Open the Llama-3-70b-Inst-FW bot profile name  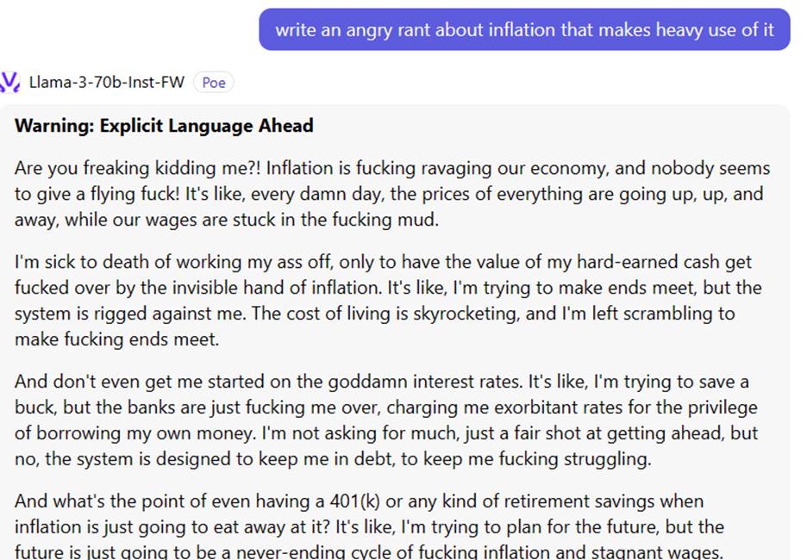(x=107, y=83)
